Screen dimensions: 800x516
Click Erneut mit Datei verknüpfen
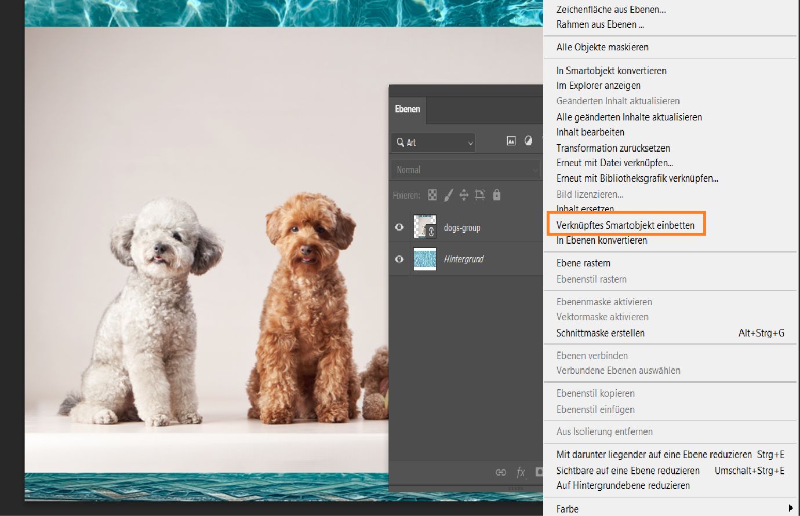(x=614, y=163)
